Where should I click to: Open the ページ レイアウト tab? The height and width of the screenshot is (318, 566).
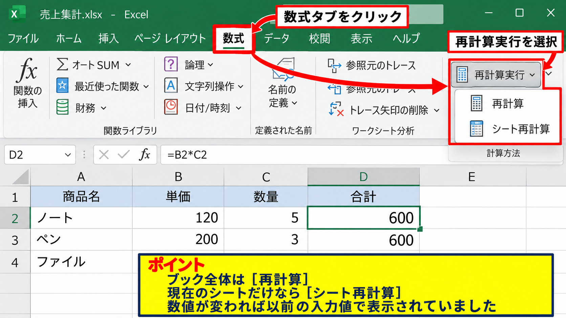170,39
